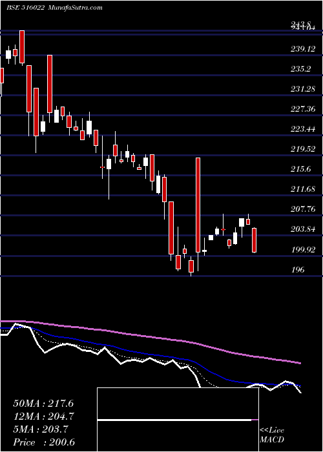The height and width of the screenshot is (452, 323).
Task: Click the tallest red candle reaching 219
Action: coord(198,205)
